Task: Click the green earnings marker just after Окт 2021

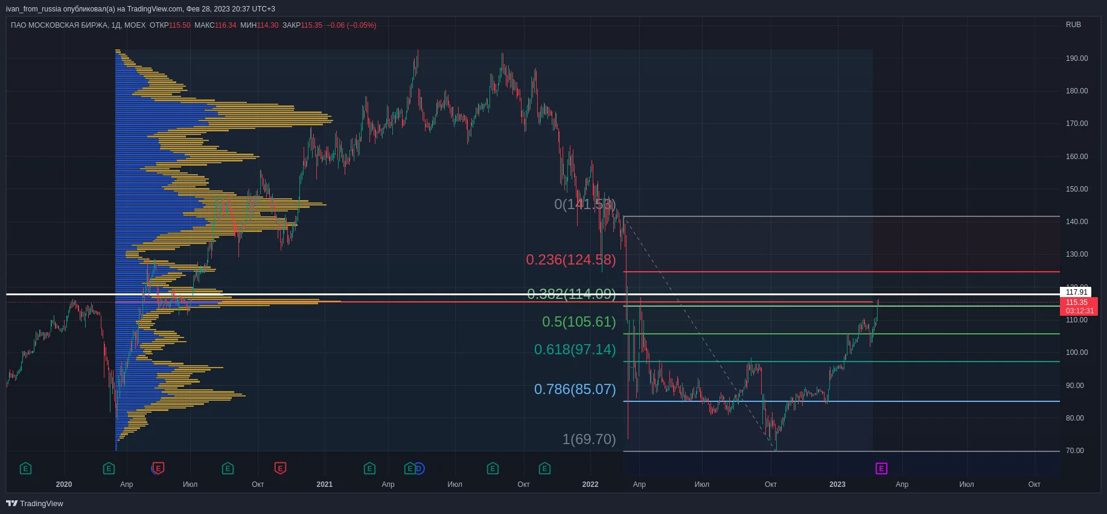Action: click(x=544, y=468)
